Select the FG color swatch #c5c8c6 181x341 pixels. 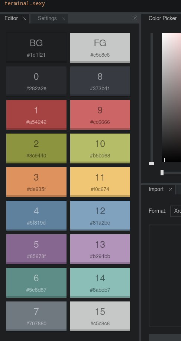(100, 48)
